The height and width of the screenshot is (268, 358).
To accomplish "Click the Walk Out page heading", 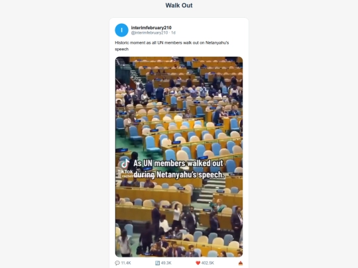I will pyautogui.click(x=179, y=5).
